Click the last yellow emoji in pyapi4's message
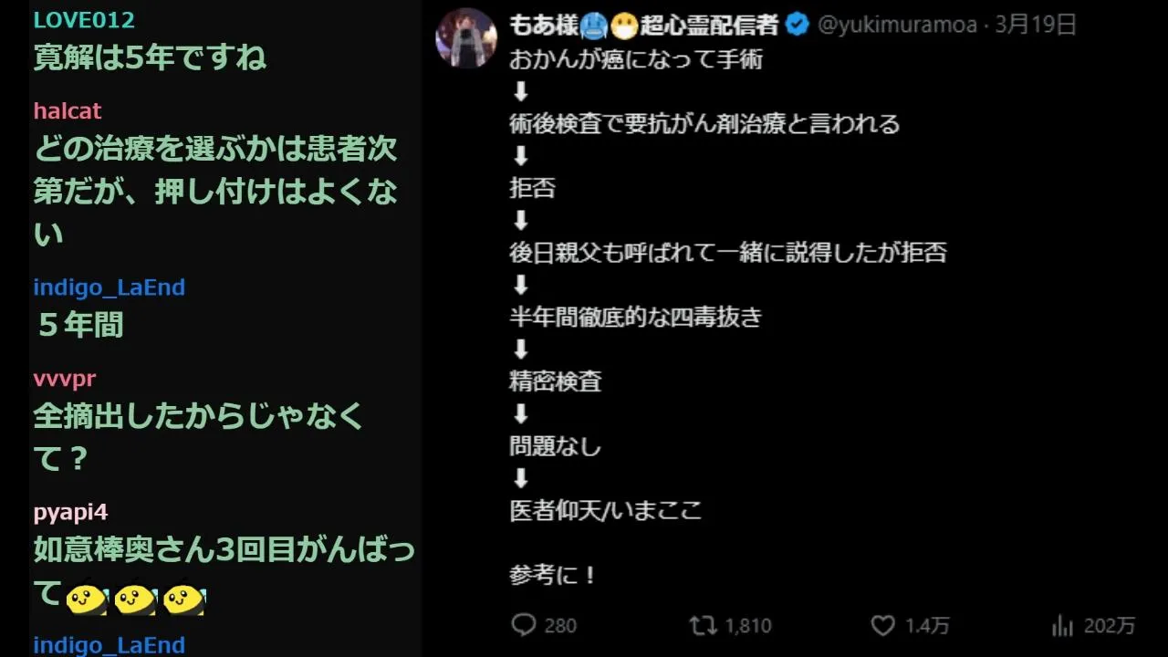 [183, 600]
